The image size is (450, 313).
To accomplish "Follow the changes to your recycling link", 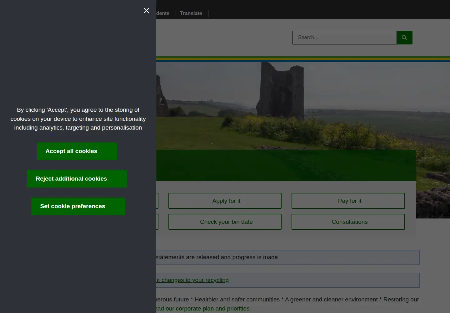I will click(192, 280).
